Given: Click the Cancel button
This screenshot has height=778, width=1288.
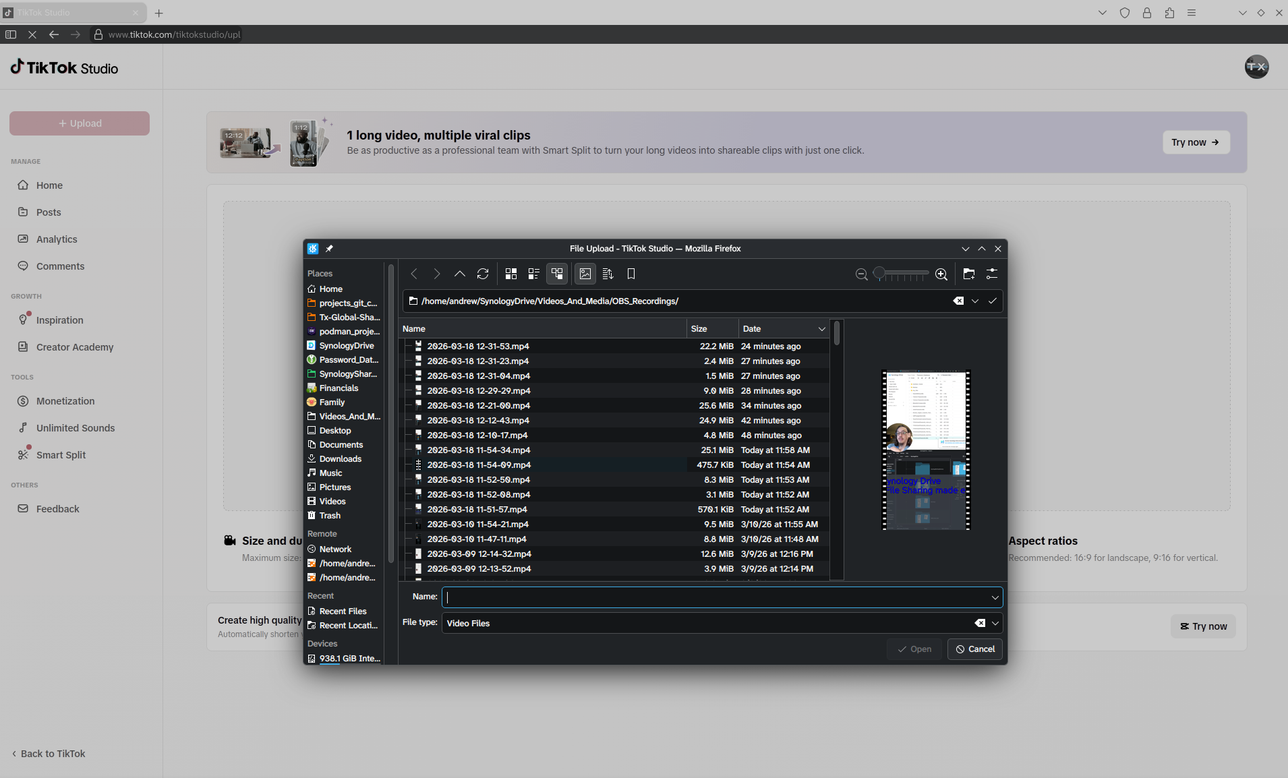Looking at the screenshot, I should tap(975, 649).
